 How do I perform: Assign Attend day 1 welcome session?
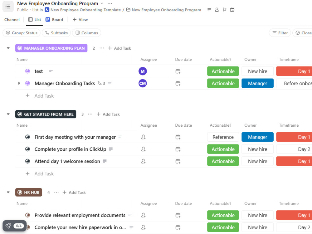[x=143, y=161]
